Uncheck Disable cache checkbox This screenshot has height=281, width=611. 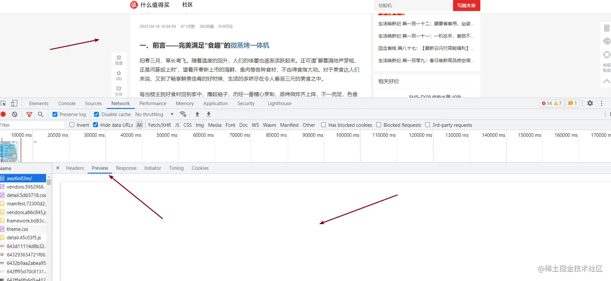97,114
